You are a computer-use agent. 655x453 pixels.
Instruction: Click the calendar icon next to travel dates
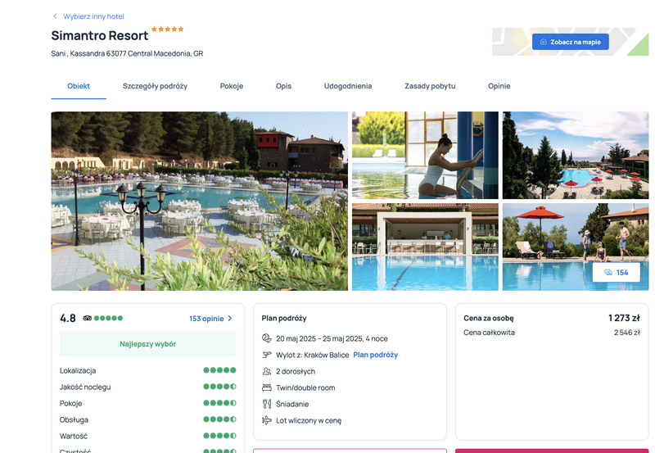(267, 338)
